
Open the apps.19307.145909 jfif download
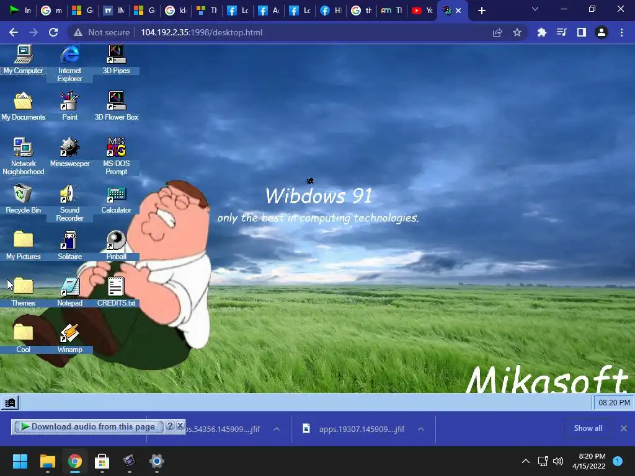353,429
